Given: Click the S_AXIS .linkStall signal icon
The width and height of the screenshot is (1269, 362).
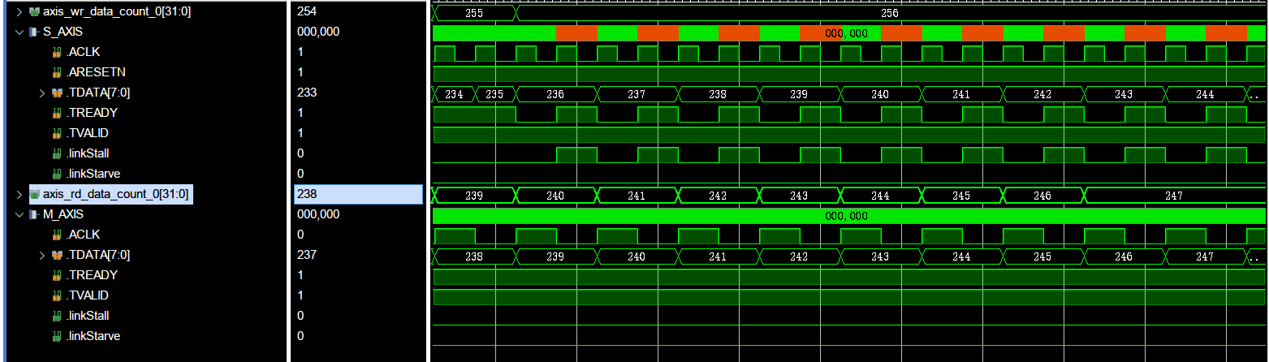Looking at the screenshot, I should click(57, 154).
